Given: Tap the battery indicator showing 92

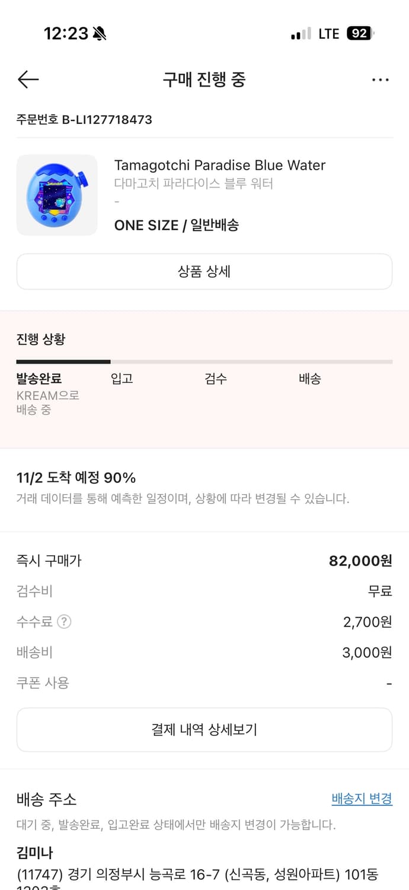Looking at the screenshot, I should click(360, 34).
